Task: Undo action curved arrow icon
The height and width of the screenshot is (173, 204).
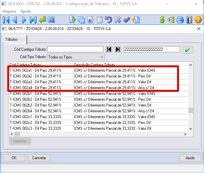Action: coord(109,20)
